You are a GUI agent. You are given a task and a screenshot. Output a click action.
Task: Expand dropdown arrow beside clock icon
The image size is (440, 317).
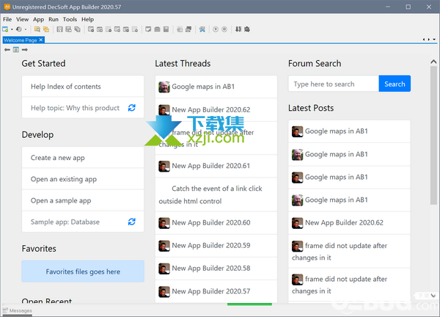tap(26, 29)
